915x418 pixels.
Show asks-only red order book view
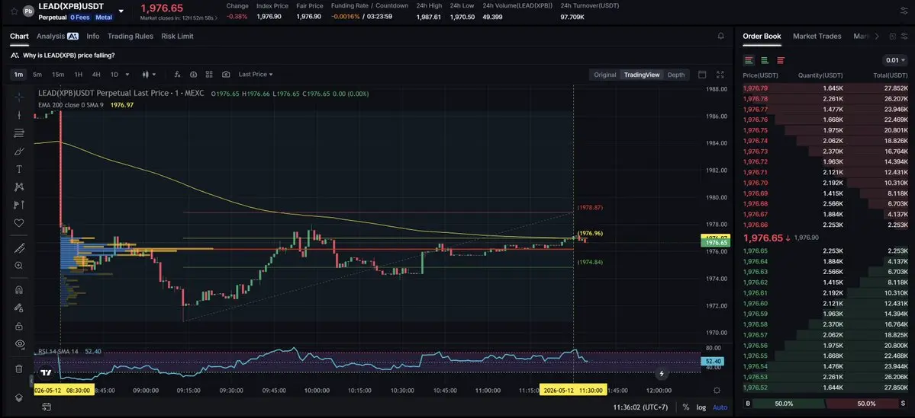[x=780, y=60]
